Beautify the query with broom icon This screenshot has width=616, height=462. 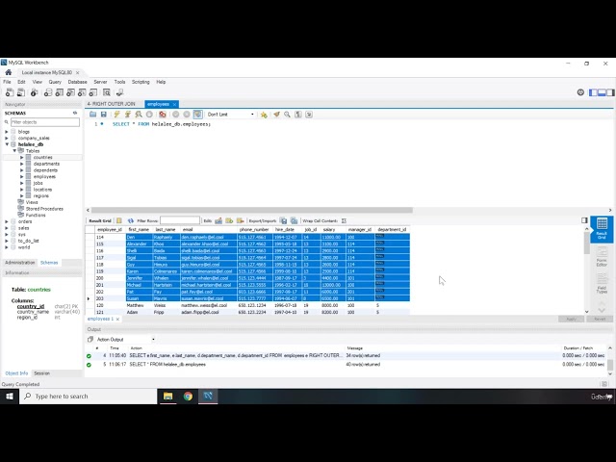tap(276, 115)
